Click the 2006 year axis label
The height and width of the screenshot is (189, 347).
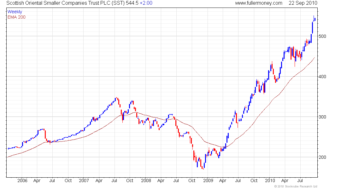click(22, 180)
